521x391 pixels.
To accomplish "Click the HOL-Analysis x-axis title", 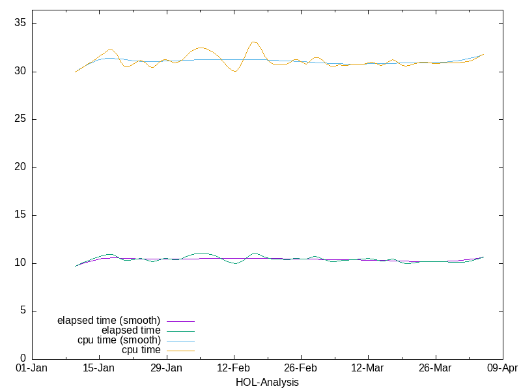I will click(x=267, y=382).
